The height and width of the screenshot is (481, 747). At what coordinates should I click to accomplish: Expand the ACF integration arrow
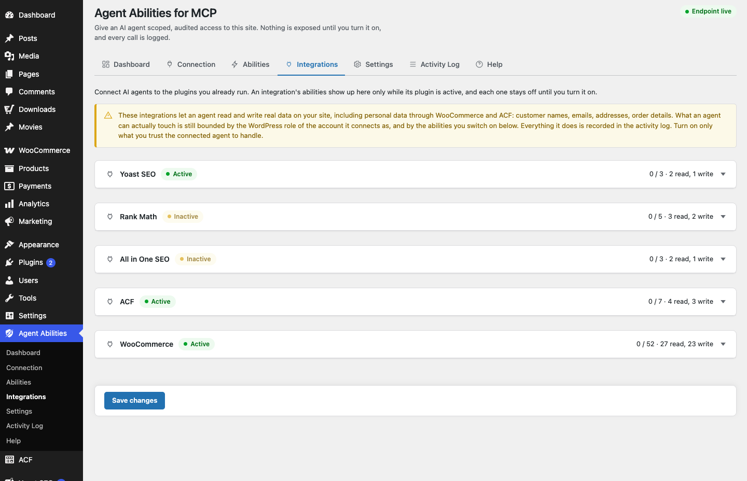pos(723,302)
